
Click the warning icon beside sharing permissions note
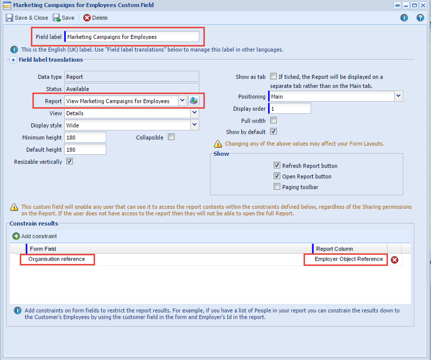14,207
